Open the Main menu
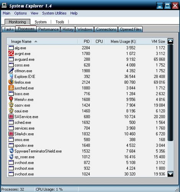 point(7,13)
